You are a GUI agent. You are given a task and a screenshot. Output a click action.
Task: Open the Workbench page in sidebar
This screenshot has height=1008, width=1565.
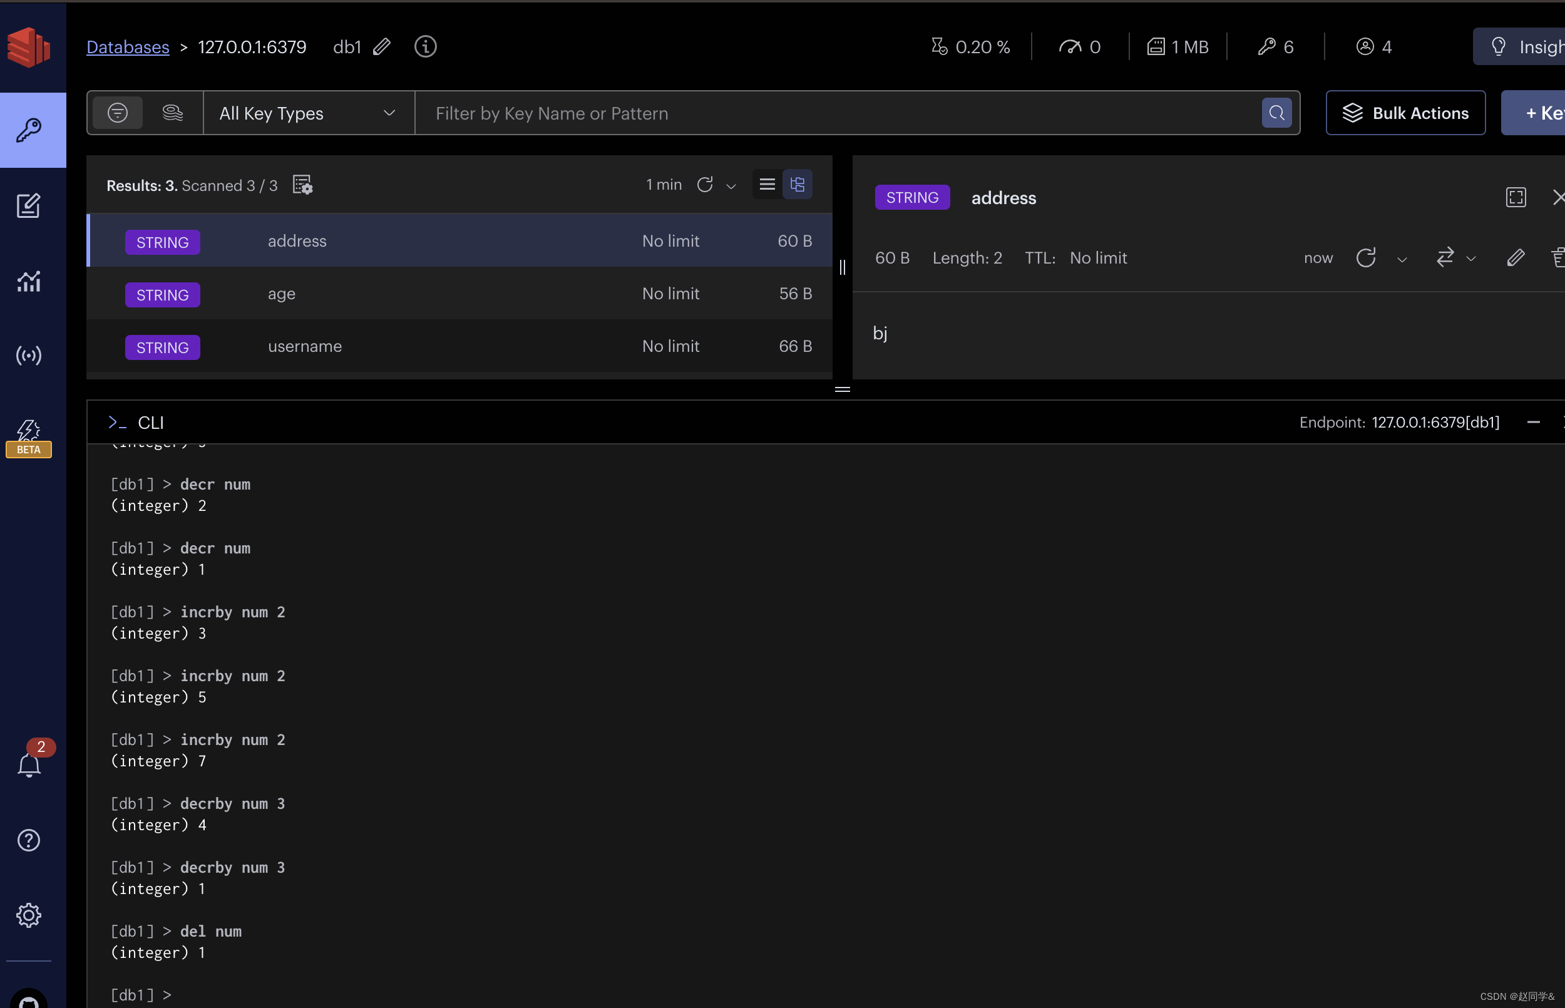(28, 205)
